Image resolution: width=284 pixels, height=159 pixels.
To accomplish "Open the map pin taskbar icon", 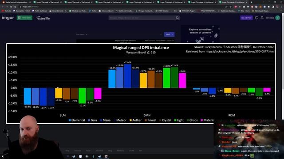I will point(87,156).
